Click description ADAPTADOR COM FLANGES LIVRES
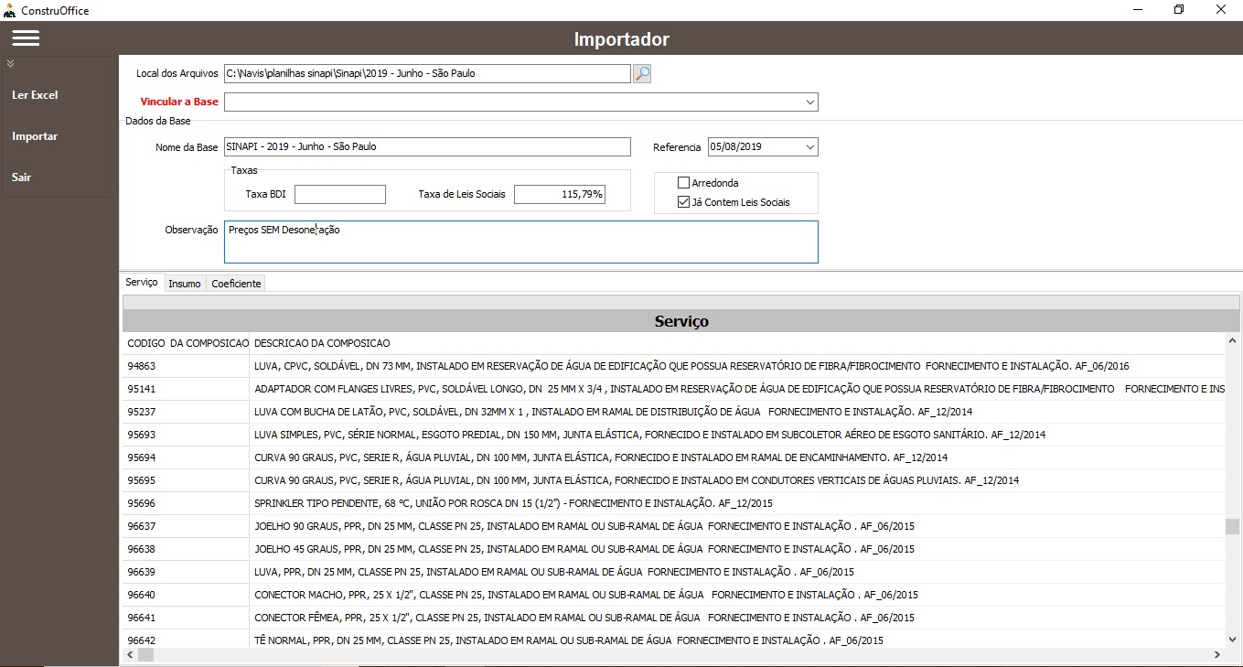The width and height of the screenshot is (1243, 667). (739, 389)
